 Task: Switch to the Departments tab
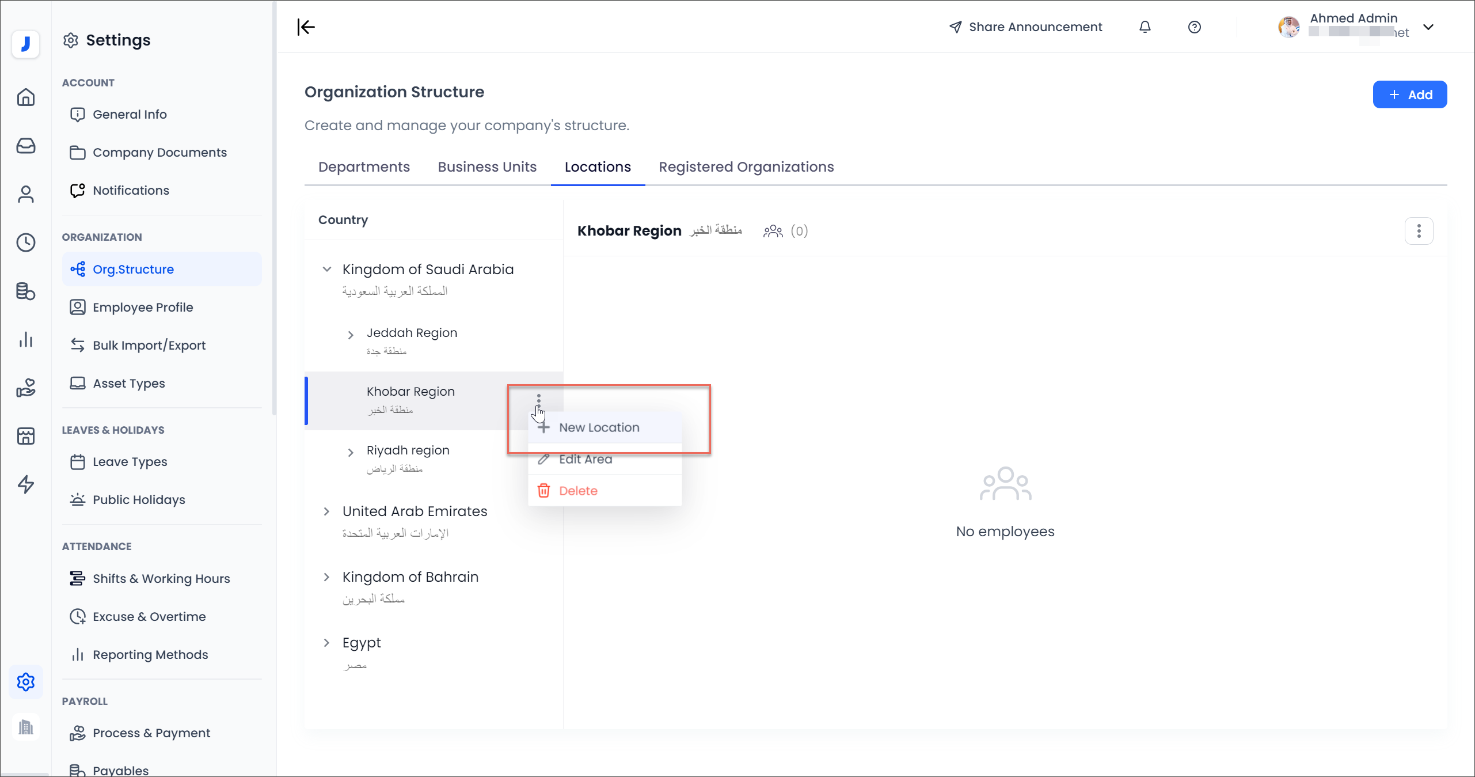364,167
